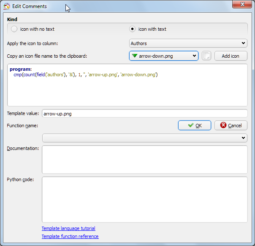Confirm with the OK button
The height and width of the screenshot is (246, 255).
click(195, 126)
